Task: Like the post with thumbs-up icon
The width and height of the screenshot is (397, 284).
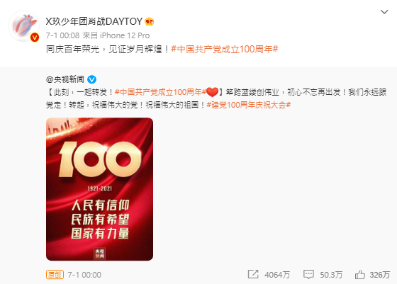Action: click(360, 274)
